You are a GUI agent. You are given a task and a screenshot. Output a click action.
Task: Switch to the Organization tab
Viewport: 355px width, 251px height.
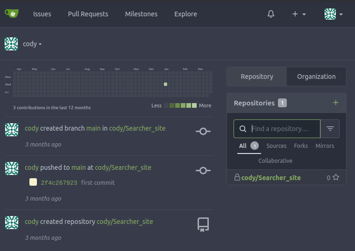coord(316,77)
